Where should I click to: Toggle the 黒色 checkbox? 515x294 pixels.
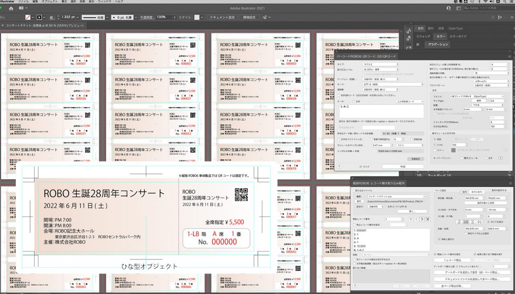(435, 139)
